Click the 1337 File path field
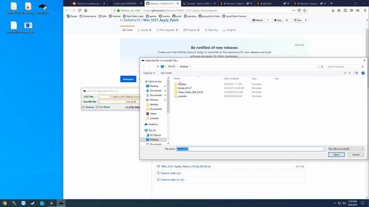Viewport: 369px width, 207px height. coord(119,97)
